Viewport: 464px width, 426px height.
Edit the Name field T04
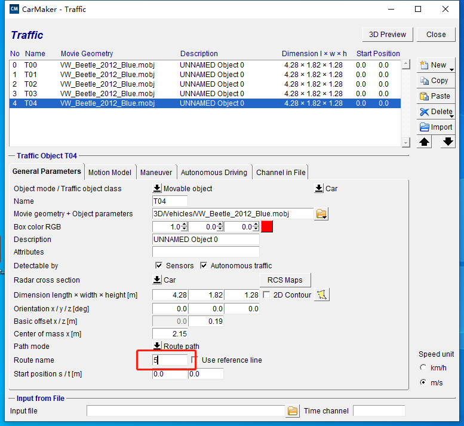pos(170,201)
